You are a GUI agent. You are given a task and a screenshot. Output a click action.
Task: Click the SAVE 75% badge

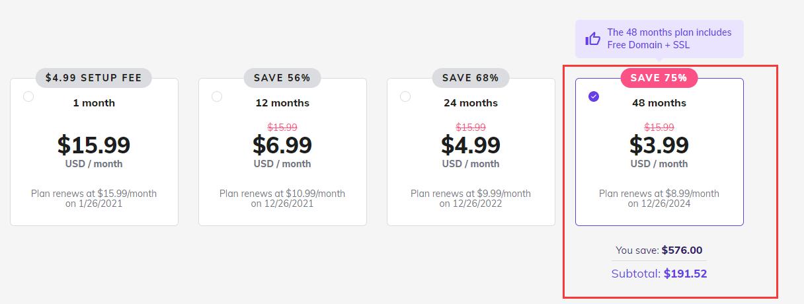pyautogui.click(x=659, y=78)
